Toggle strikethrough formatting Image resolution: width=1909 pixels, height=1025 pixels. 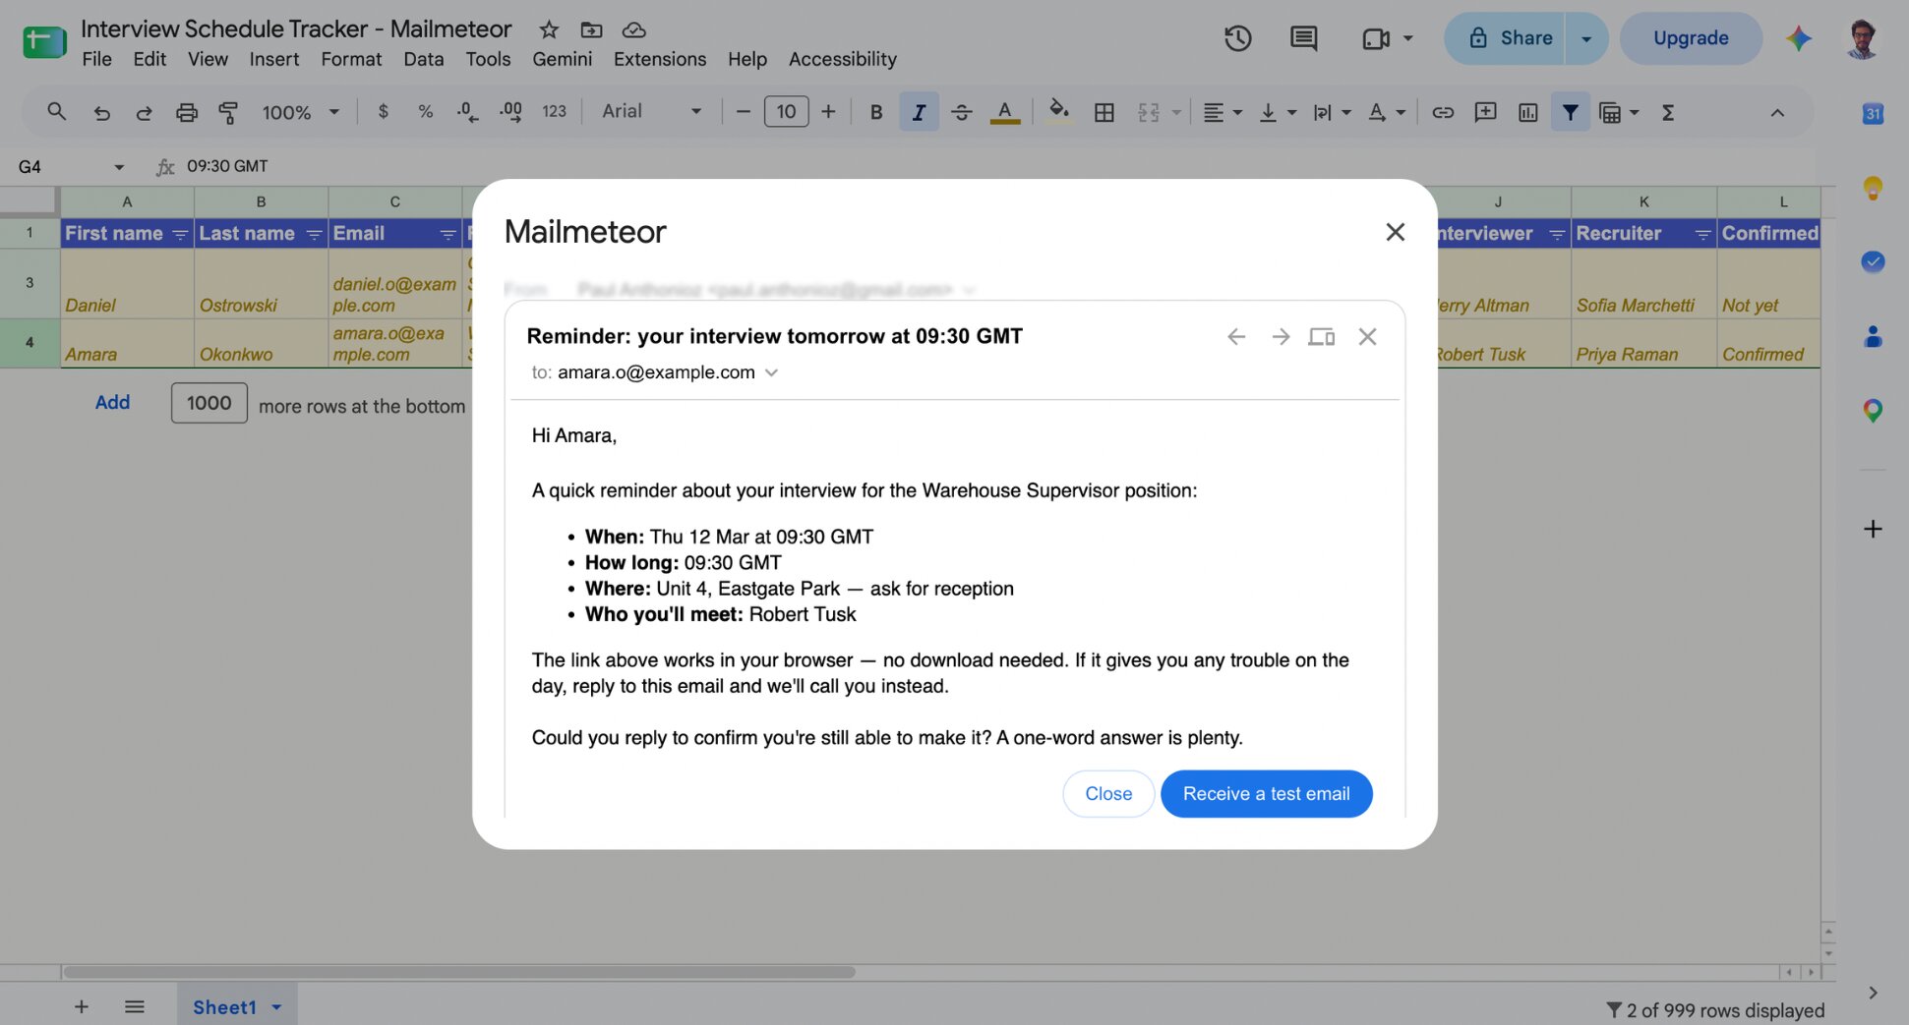962,112
